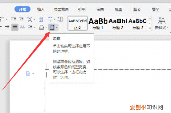The height and width of the screenshot is (113, 171).
Task: Click the Shading paint bucket icon
Action: [x=42, y=27]
